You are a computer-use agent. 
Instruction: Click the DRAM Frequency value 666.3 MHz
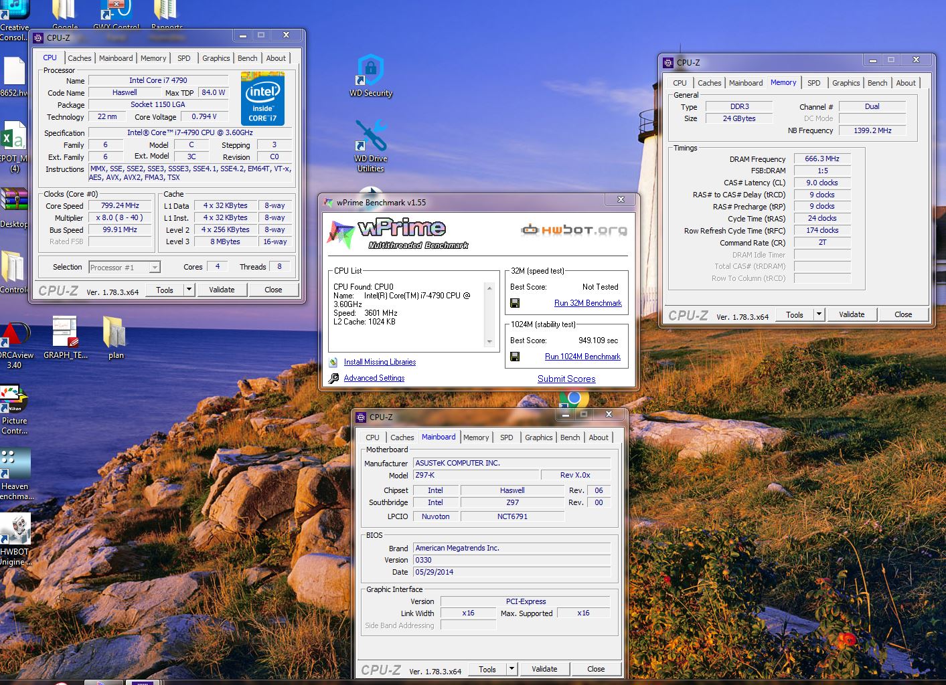click(x=822, y=159)
